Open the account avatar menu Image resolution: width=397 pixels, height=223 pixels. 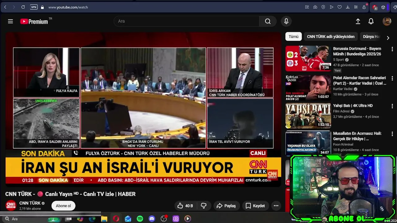pyautogui.click(x=387, y=21)
